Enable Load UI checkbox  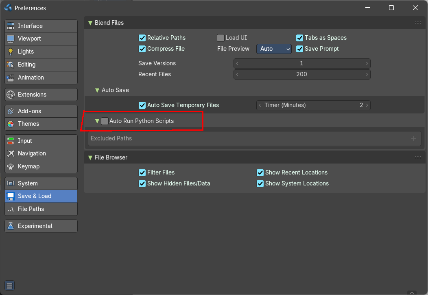[221, 38]
